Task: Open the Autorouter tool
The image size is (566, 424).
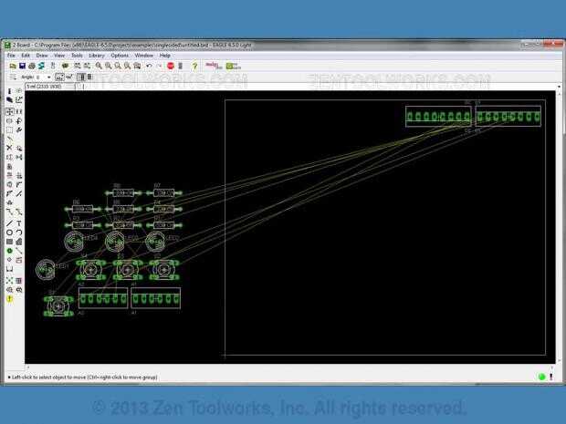Action: point(19,280)
